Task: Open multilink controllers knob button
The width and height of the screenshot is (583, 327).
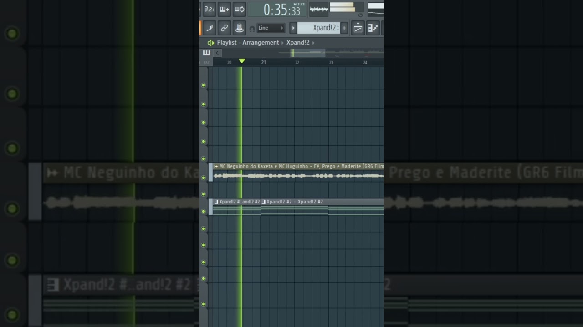Action: (239, 28)
